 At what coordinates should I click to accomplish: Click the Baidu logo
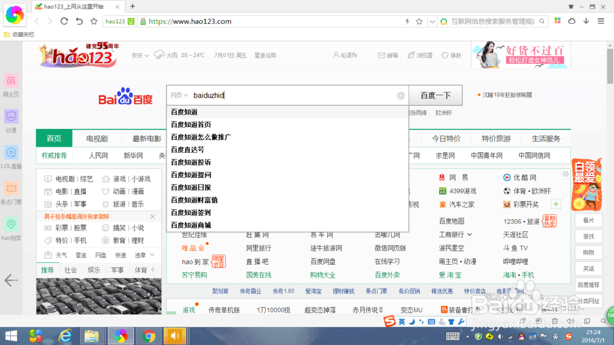(125, 96)
